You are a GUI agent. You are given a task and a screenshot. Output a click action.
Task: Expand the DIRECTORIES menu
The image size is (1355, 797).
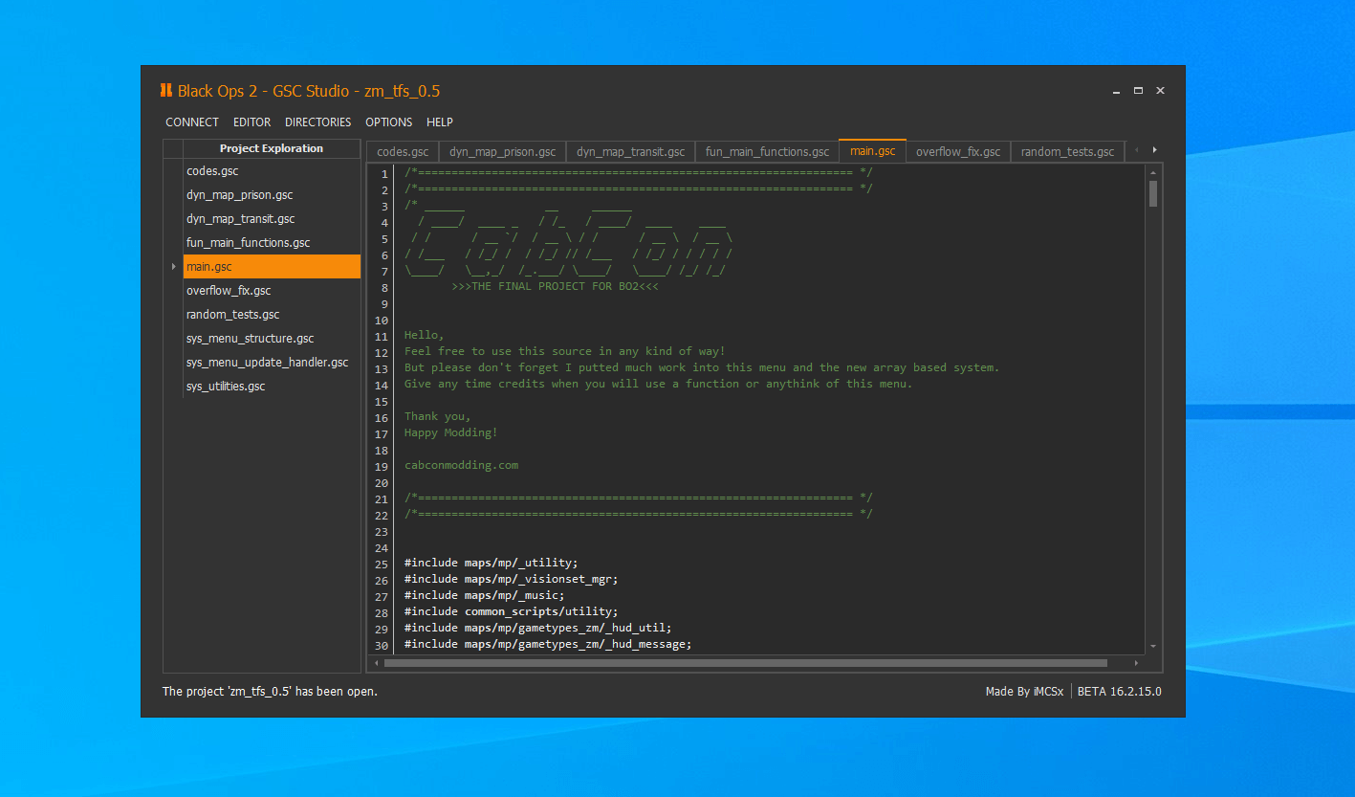point(317,122)
